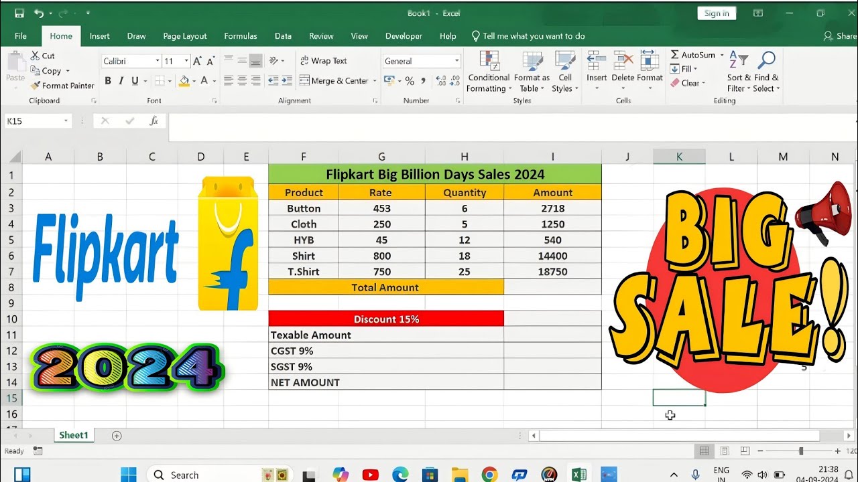Image resolution: width=858 pixels, height=482 pixels.
Task: Center text horizontally in cell
Action: (241, 81)
